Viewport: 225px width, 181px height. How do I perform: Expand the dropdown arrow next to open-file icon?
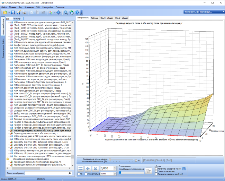click(x=9, y=12)
